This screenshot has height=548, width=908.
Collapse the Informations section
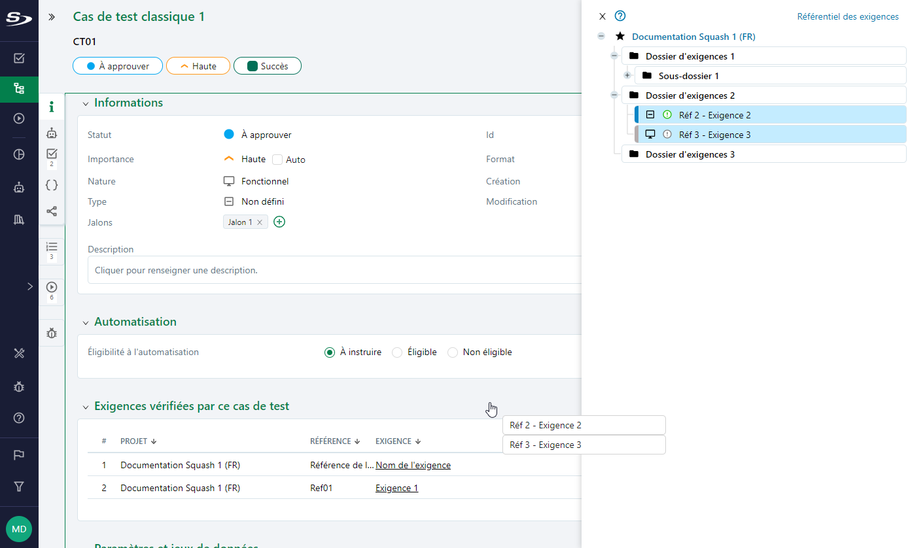pos(86,103)
